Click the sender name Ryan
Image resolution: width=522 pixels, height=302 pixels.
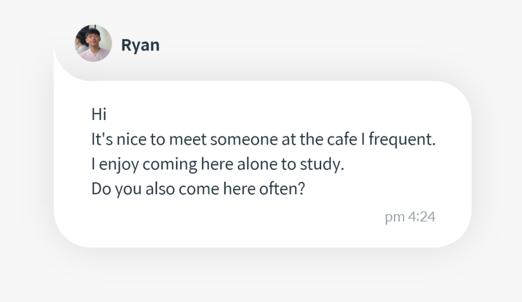coord(140,45)
